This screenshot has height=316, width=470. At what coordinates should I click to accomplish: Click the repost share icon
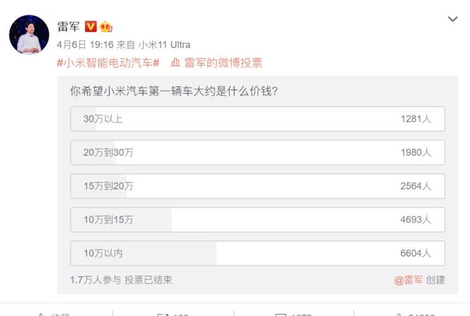pyautogui.click(x=162, y=314)
